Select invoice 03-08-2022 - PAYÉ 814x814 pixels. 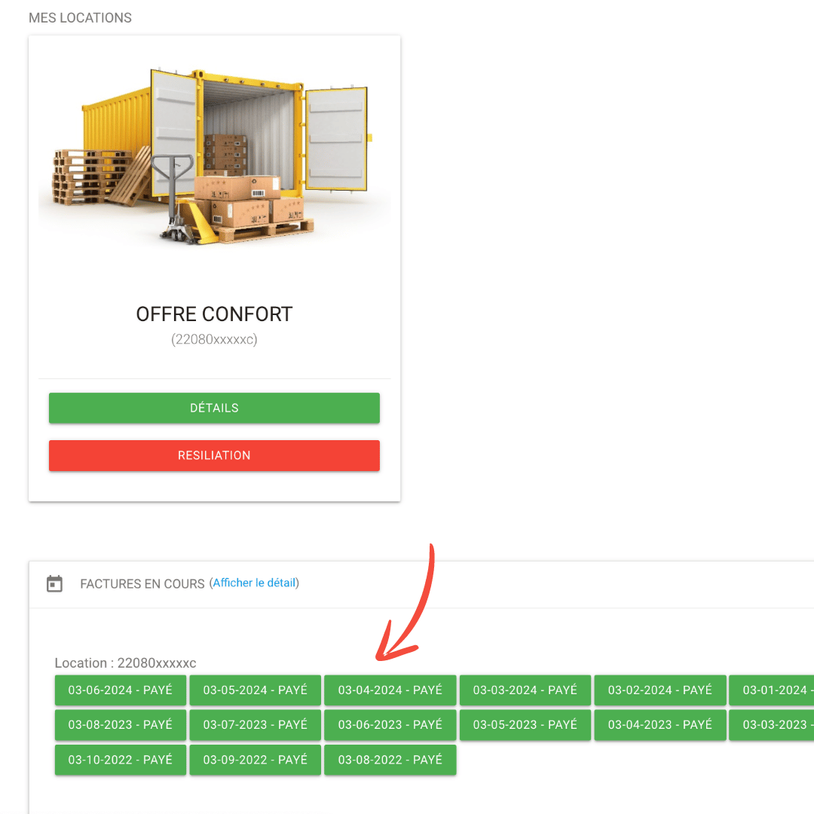(390, 760)
